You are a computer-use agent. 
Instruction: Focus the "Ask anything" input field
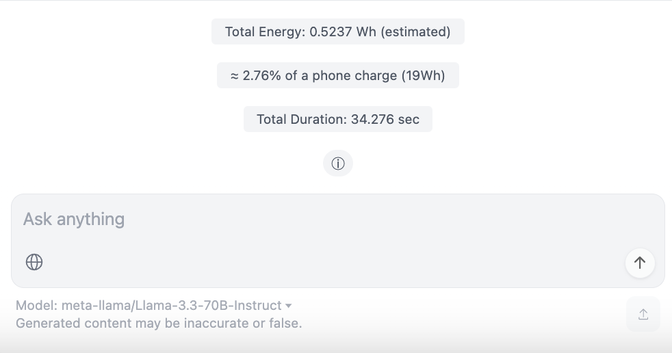click(274, 220)
